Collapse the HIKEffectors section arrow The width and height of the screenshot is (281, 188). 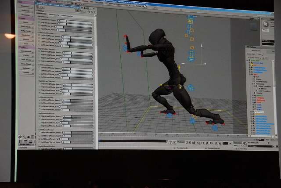tap(37, 11)
